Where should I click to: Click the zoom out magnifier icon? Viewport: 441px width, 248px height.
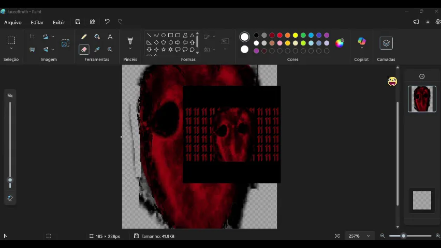pyautogui.click(x=383, y=236)
